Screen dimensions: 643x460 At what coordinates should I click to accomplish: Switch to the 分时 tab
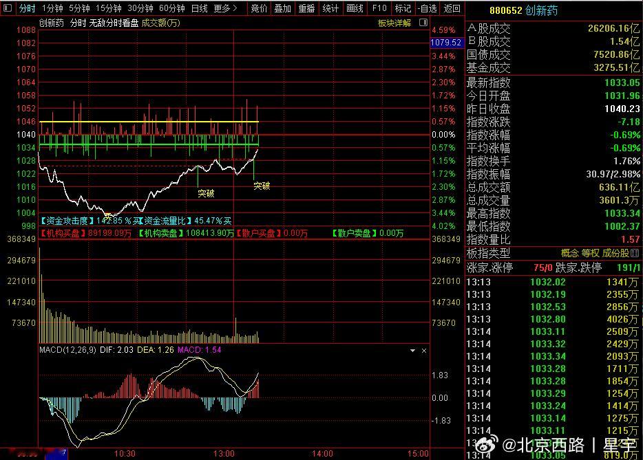pyautogui.click(x=27, y=8)
